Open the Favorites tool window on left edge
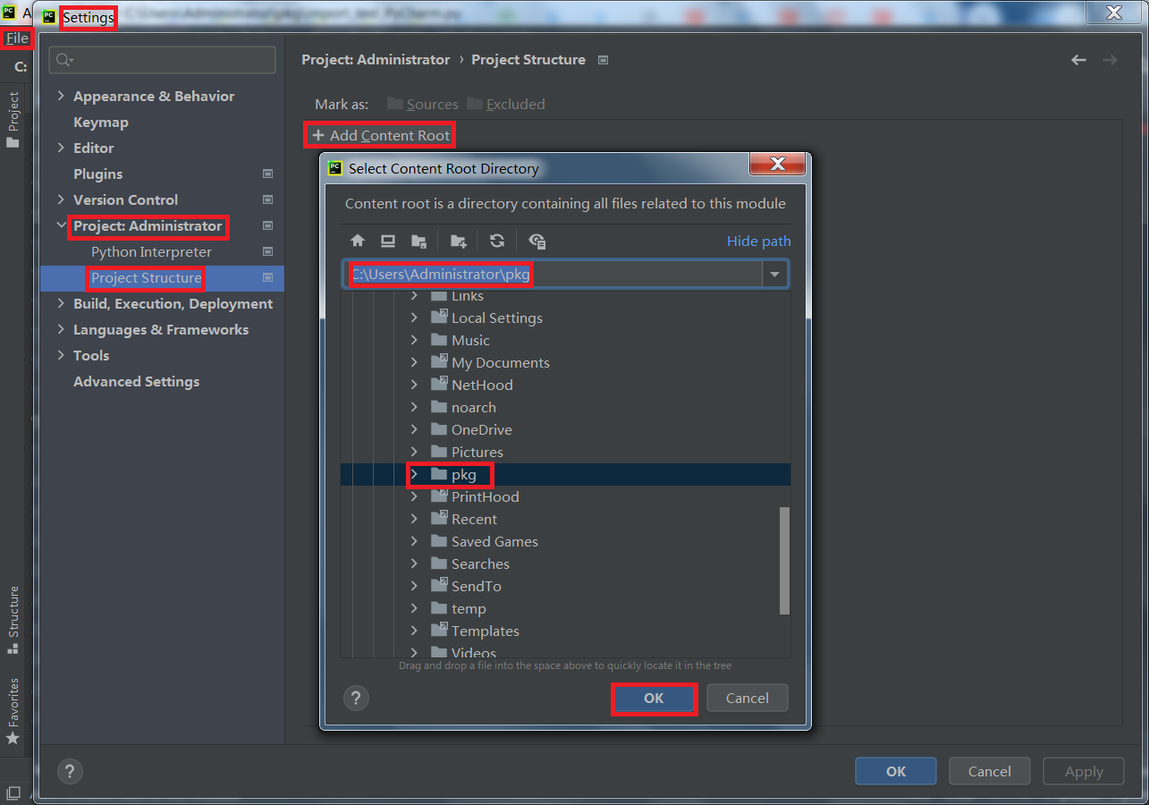Screen dimensions: 1149x805 [13, 711]
